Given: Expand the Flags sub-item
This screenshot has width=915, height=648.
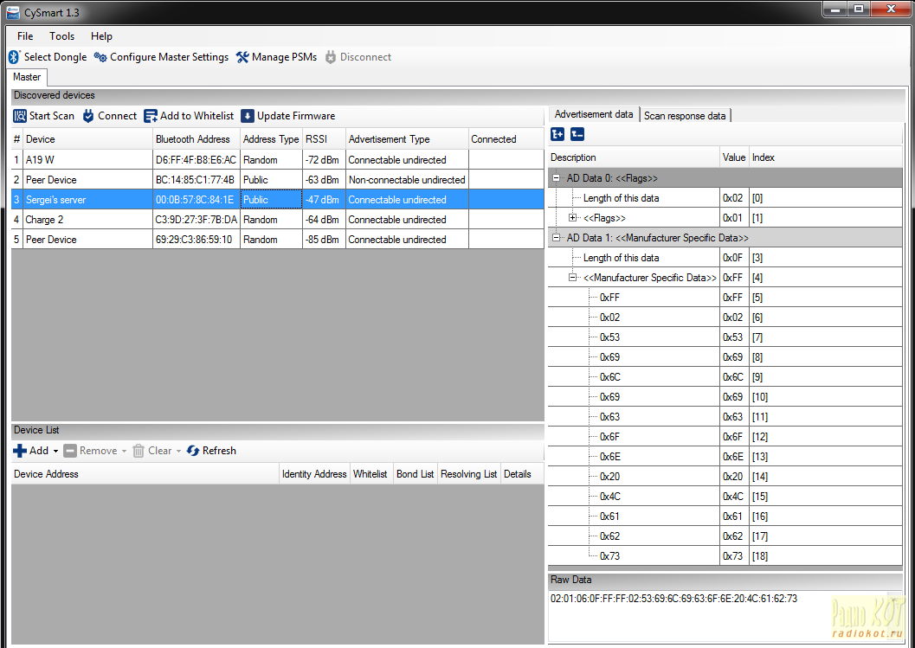Looking at the screenshot, I should 572,218.
